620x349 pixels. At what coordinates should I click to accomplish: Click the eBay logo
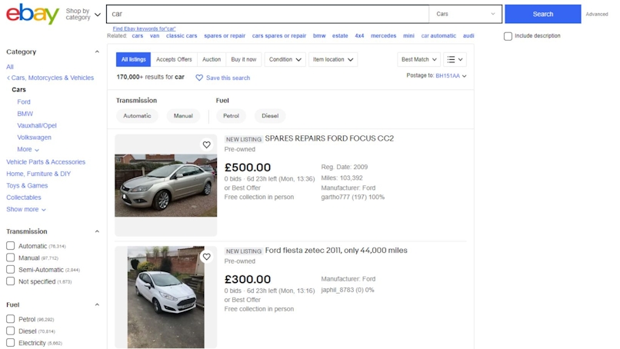click(x=32, y=15)
